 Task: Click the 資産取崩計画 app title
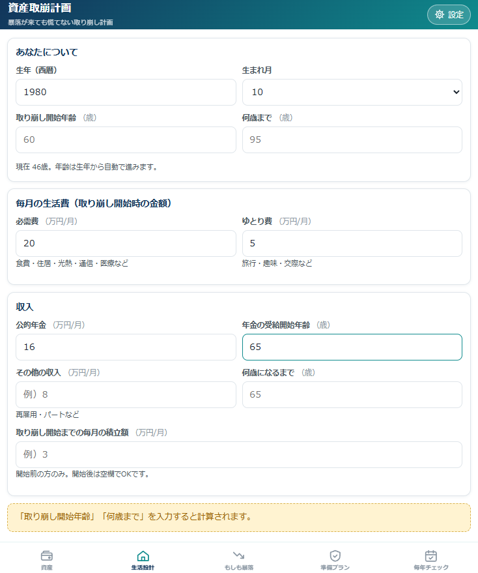click(x=40, y=8)
